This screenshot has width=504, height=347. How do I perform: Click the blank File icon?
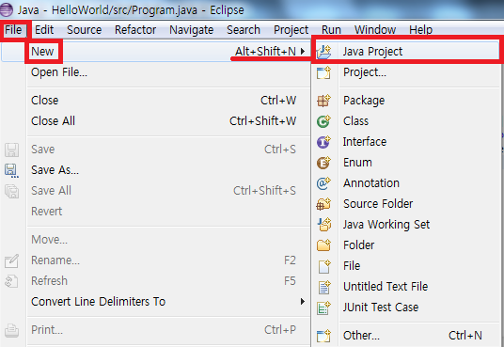[324, 266]
